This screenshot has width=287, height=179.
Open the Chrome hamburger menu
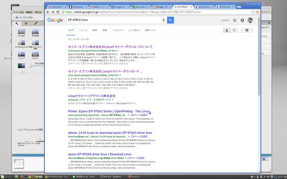(257, 12)
